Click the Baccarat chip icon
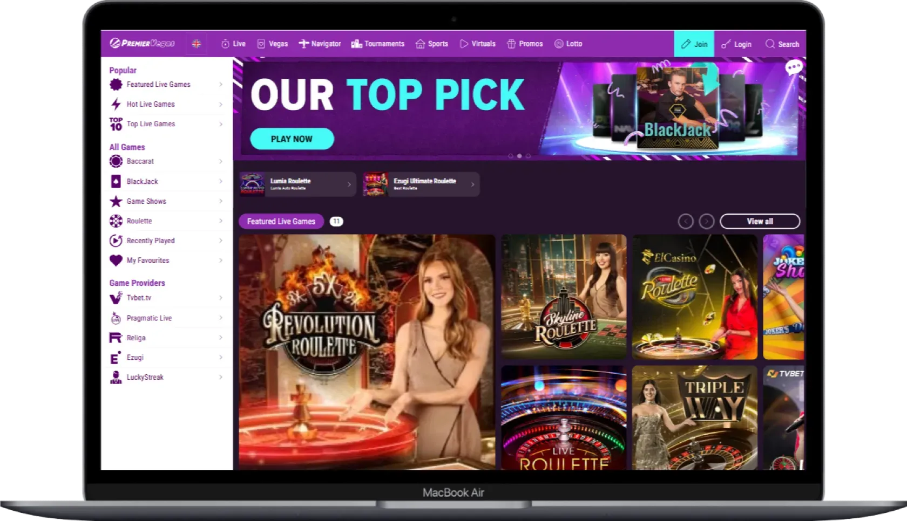 (x=116, y=161)
